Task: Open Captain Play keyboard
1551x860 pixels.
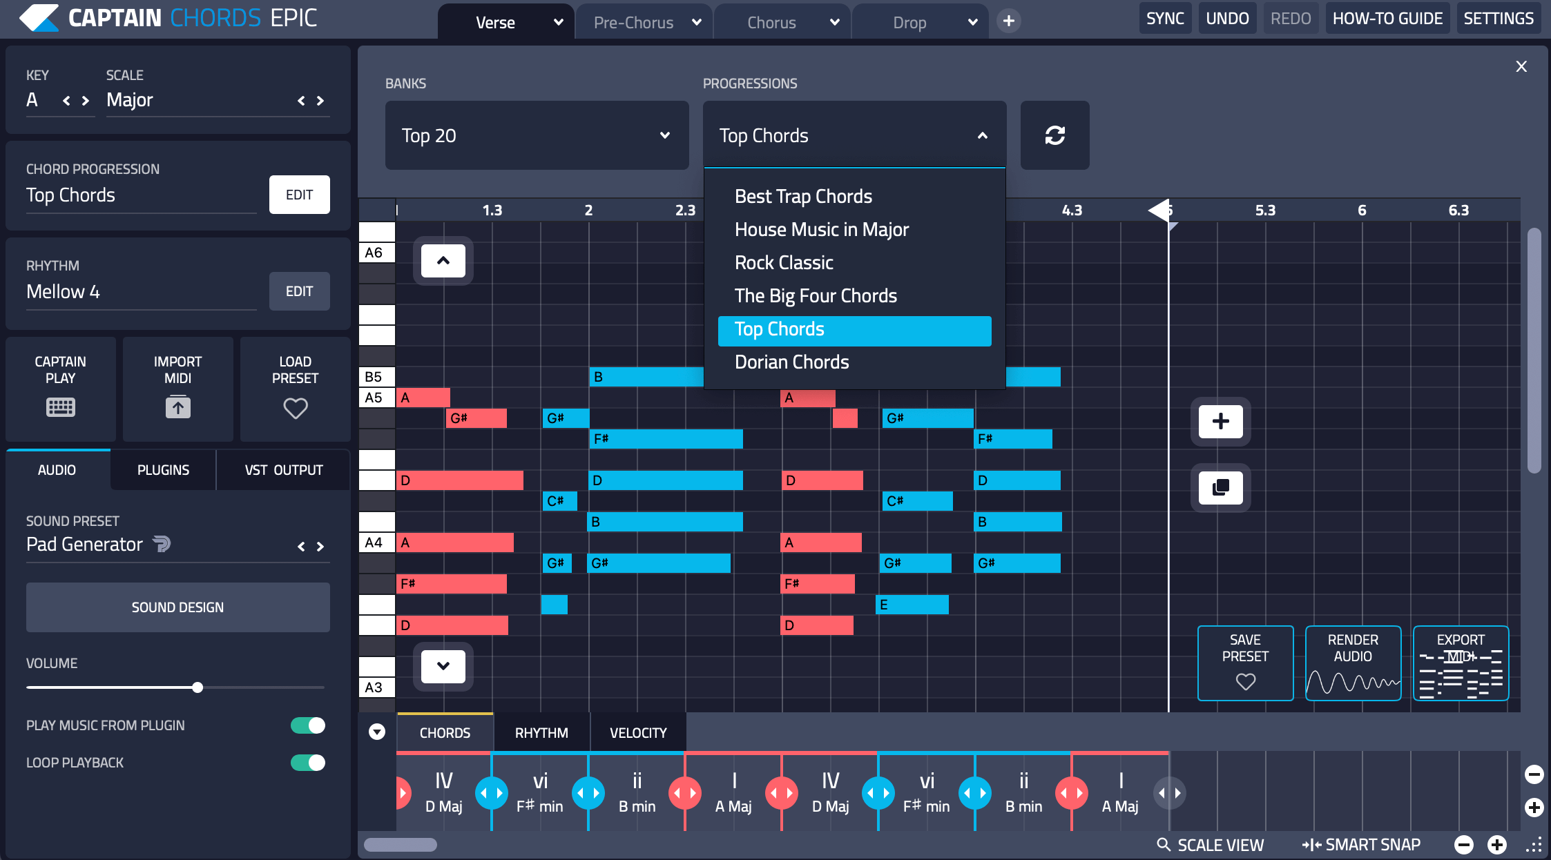Action: click(61, 407)
